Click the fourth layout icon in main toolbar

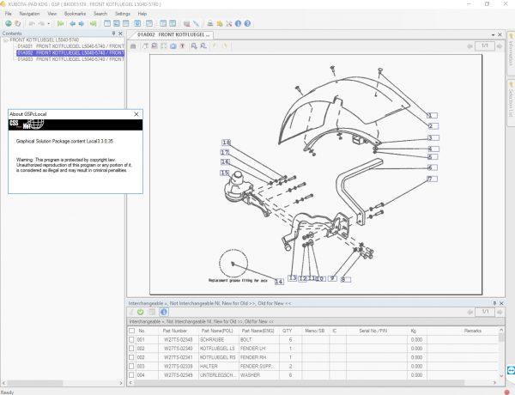[x=137, y=23]
